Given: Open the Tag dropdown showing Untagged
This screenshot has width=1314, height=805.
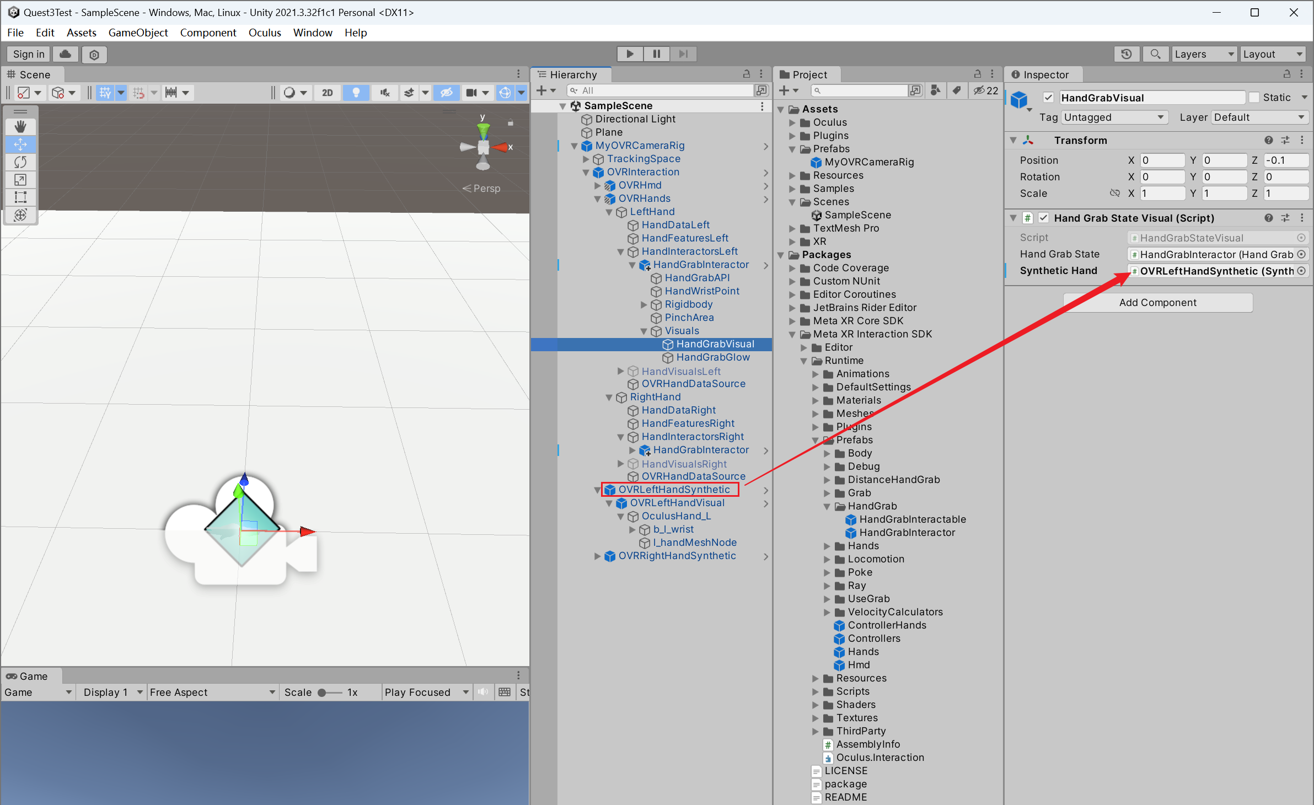Looking at the screenshot, I should [1114, 117].
